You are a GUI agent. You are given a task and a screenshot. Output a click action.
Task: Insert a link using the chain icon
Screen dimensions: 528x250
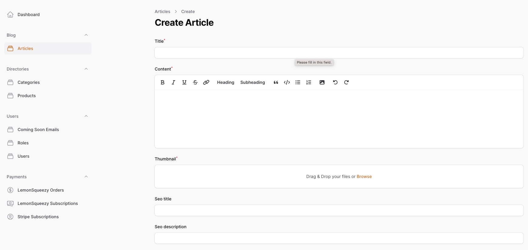click(206, 82)
